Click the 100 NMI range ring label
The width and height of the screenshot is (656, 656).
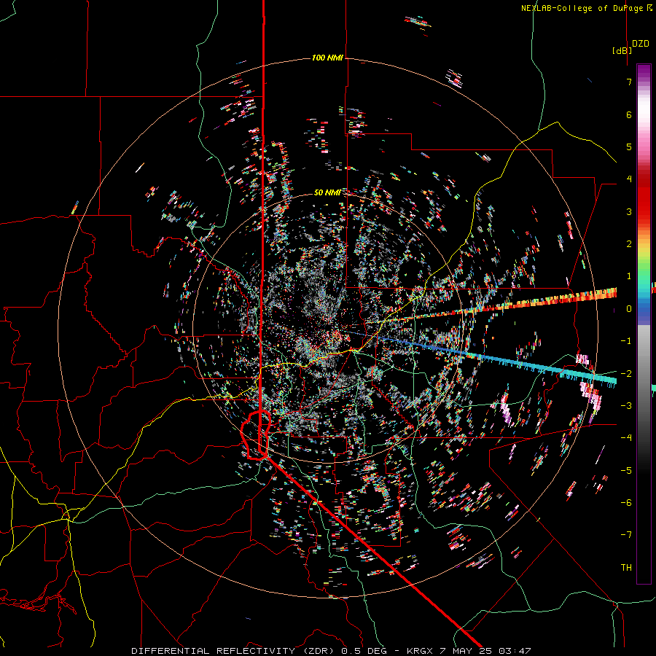click(x=327, y=58)
